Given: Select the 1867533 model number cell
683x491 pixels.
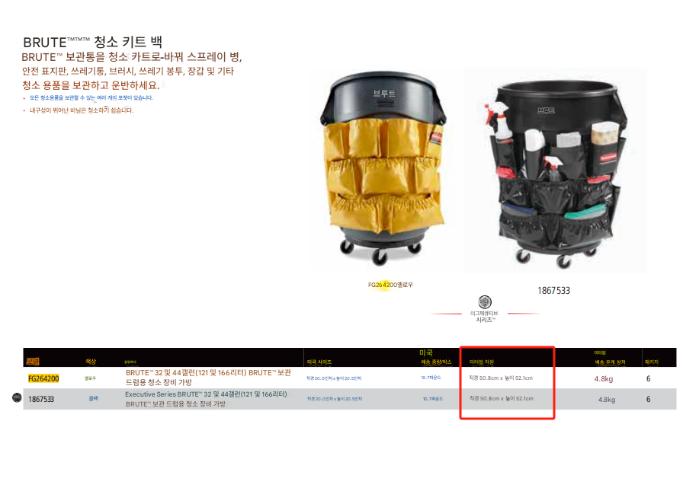Looking at the screenshot, I should (x=41, y=399).
